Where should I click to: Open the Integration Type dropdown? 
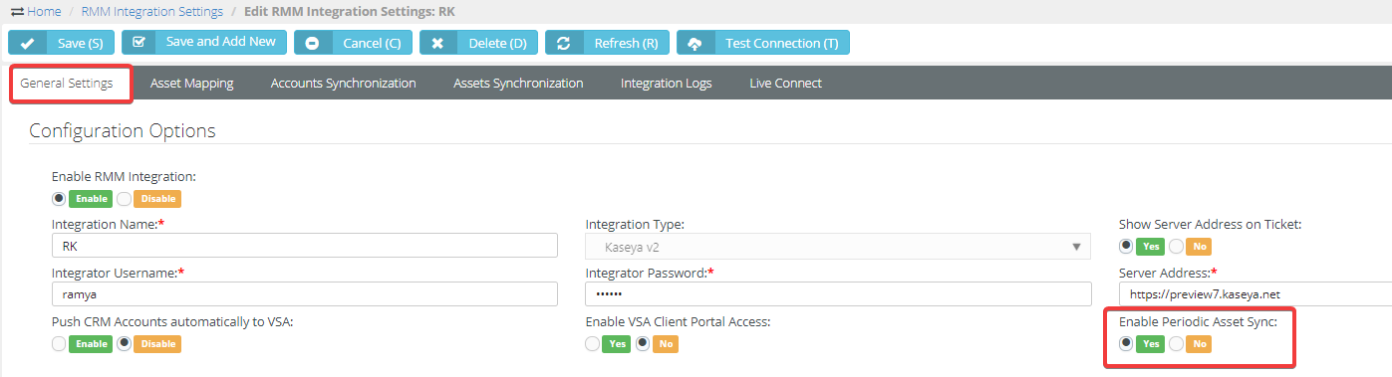click(x=838, y=246)
